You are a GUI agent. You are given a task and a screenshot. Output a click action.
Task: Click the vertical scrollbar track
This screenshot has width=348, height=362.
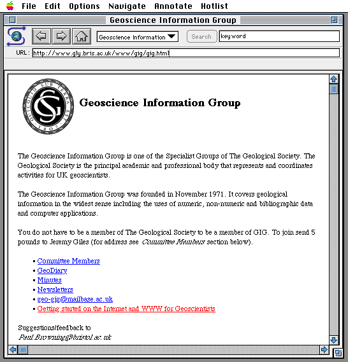[334, 214]
